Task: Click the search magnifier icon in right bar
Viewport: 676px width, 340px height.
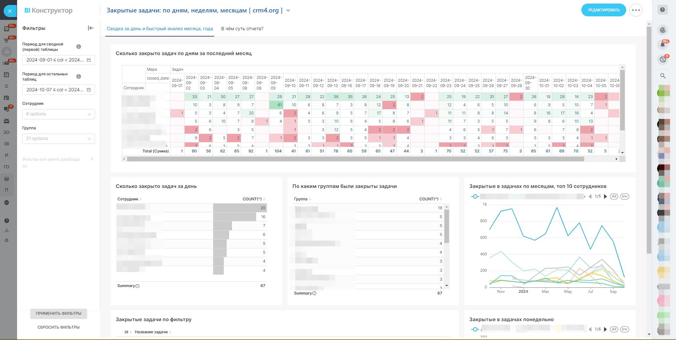Action: 663,76
